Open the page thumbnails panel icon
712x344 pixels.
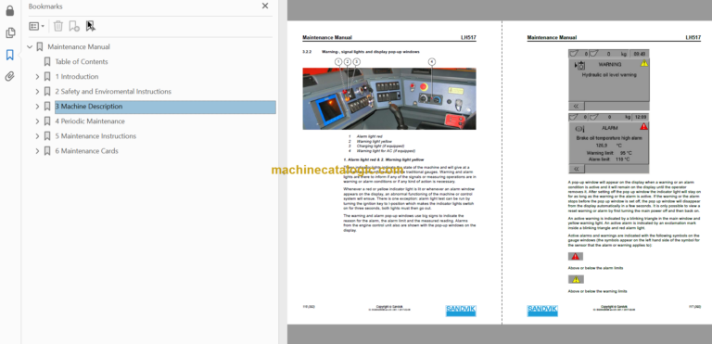[x=9, y=32]
